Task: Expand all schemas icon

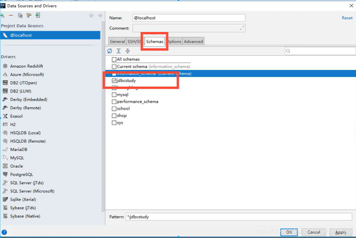Action: [x=119, y=51]
